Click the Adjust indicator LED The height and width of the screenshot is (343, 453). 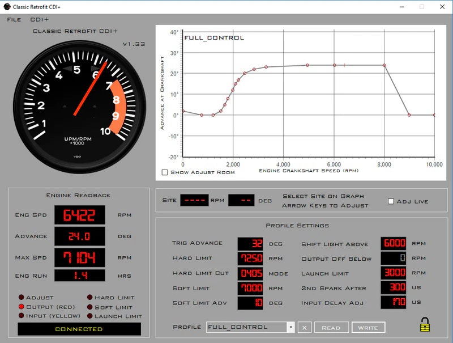tap(22, 298)
